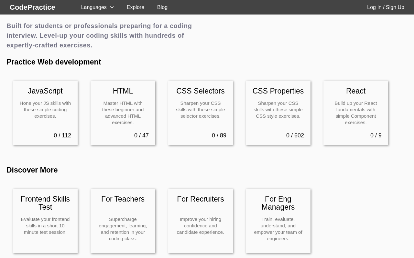Click the React 0 / 9 progress counter
Screen dimensions: 414x258
(376, 135)
